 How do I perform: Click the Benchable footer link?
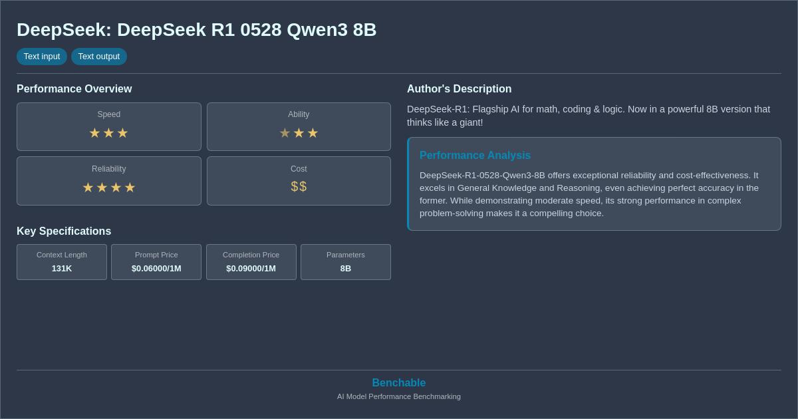pos(398,382)
